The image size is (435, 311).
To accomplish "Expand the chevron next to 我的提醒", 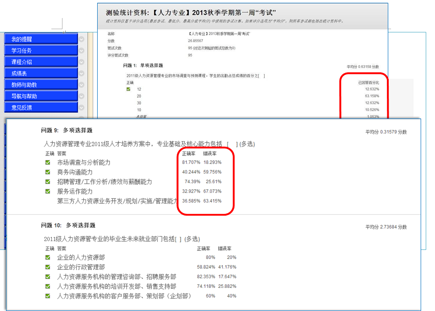I will click(81, 39).
